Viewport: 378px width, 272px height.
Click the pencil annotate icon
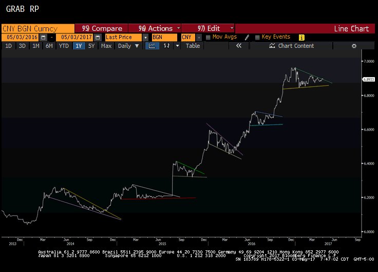[x=247, y=38]
